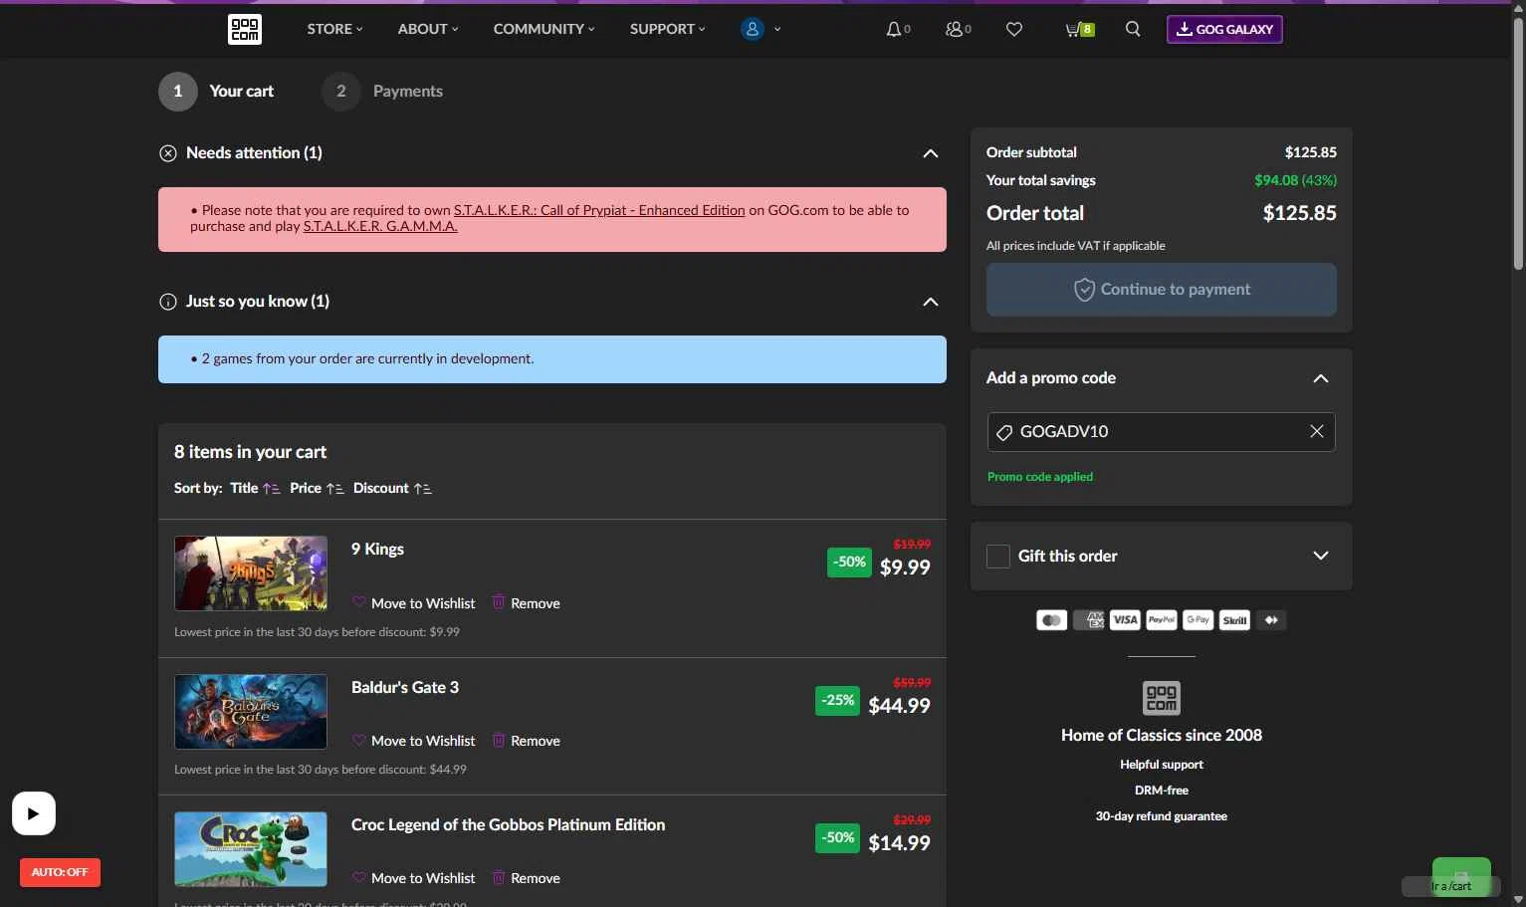Open the Baldur's Gate 3 game title

point(405,687)
